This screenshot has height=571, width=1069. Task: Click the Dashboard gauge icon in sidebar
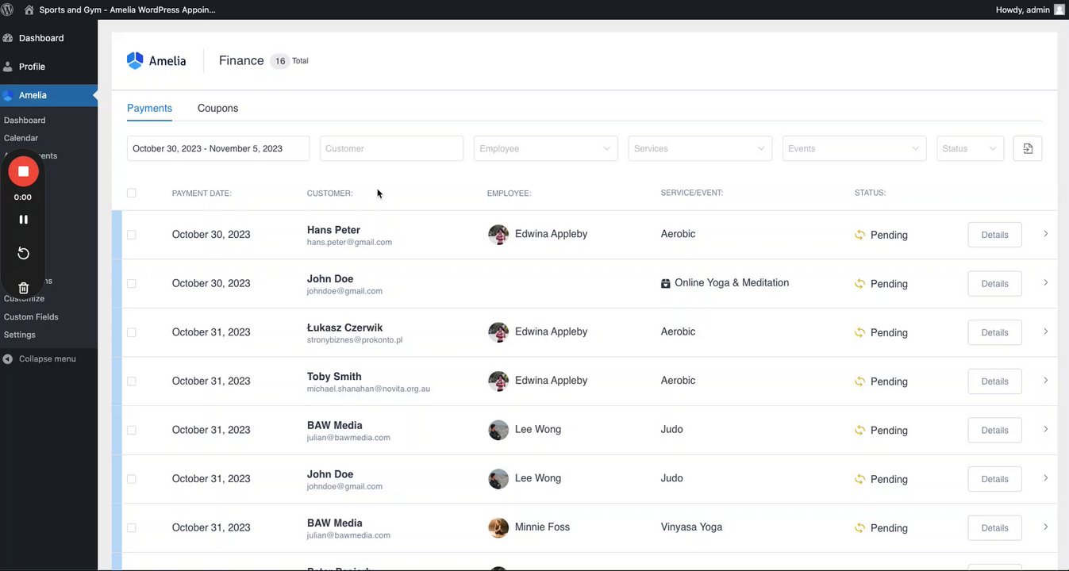coord(8,38)
